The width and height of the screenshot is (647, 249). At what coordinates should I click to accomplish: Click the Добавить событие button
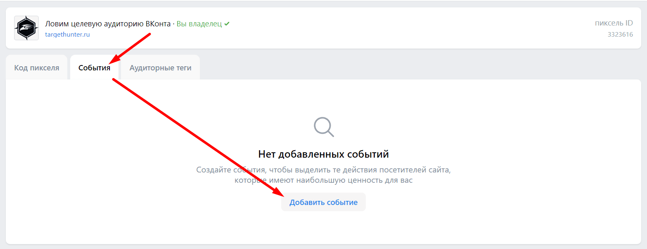323,202
